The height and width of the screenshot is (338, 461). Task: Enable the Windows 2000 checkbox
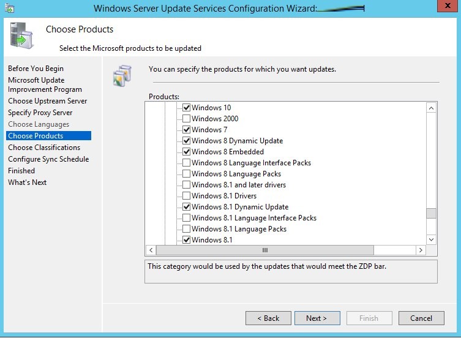187,119
